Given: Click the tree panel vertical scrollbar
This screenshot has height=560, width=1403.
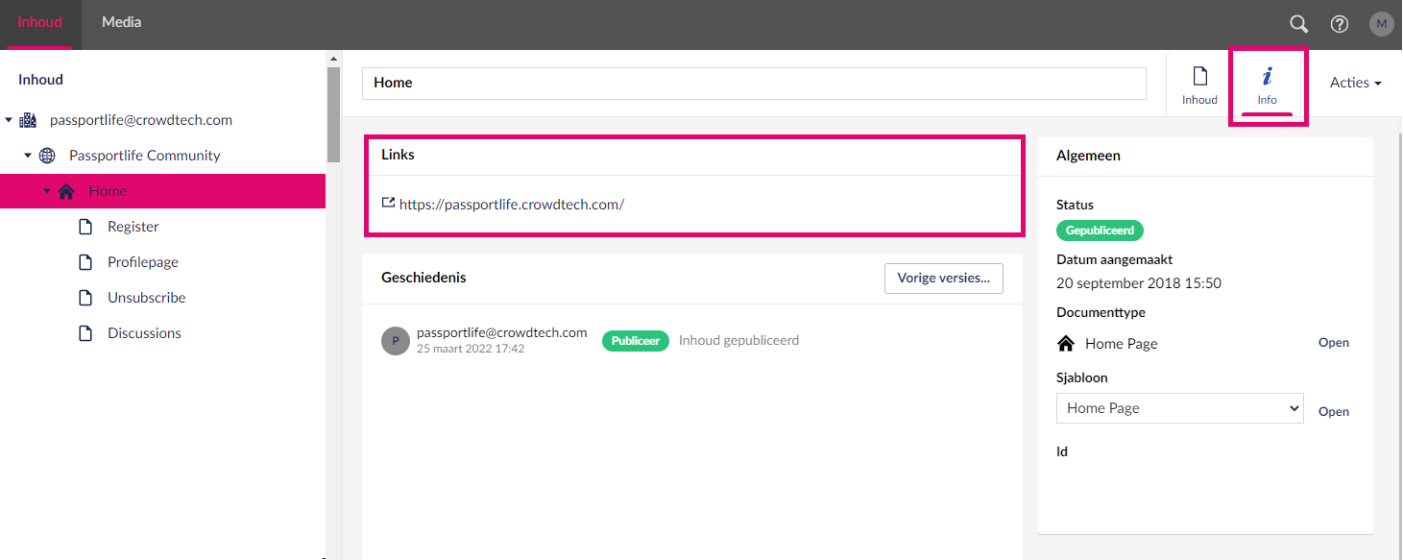Looking at the screenshot, I should point(333,115).
